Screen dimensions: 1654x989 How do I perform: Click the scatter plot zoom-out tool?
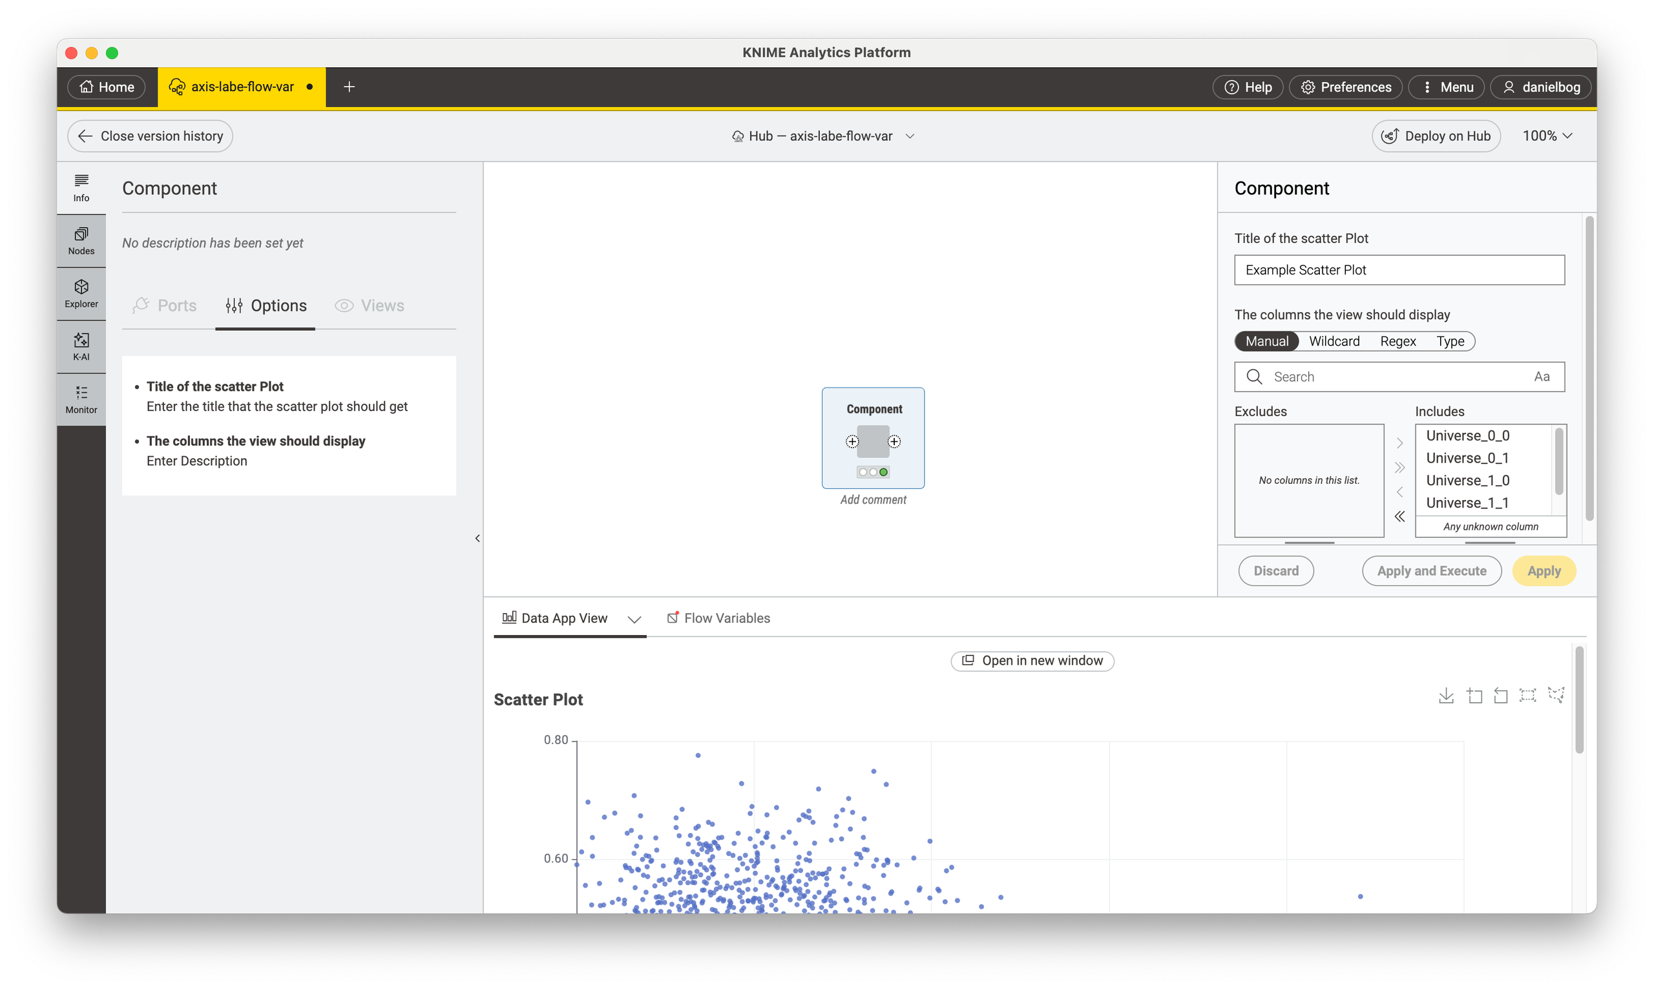click(x=1501, y=696)
